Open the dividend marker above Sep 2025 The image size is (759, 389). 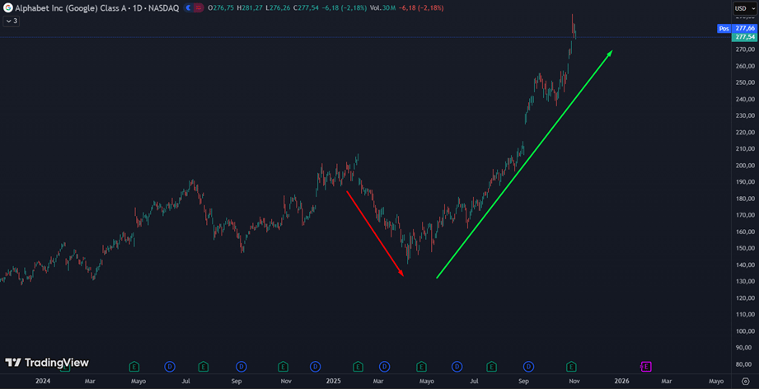tap(528, 366)
